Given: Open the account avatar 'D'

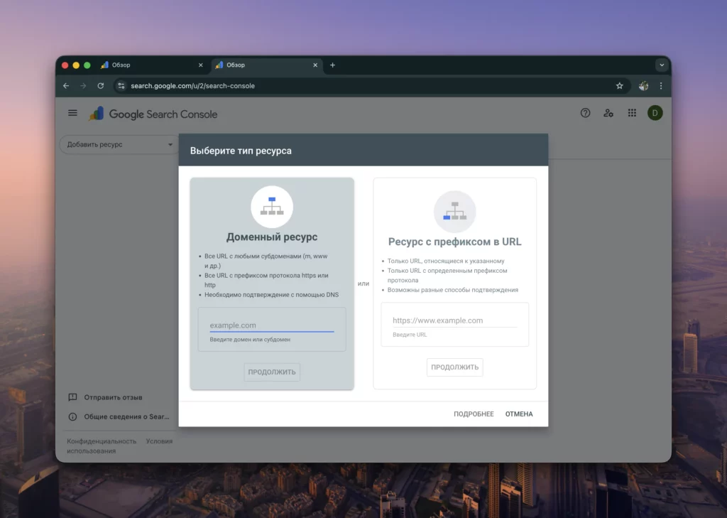Looking at the screenshot, I should (655, 113).
